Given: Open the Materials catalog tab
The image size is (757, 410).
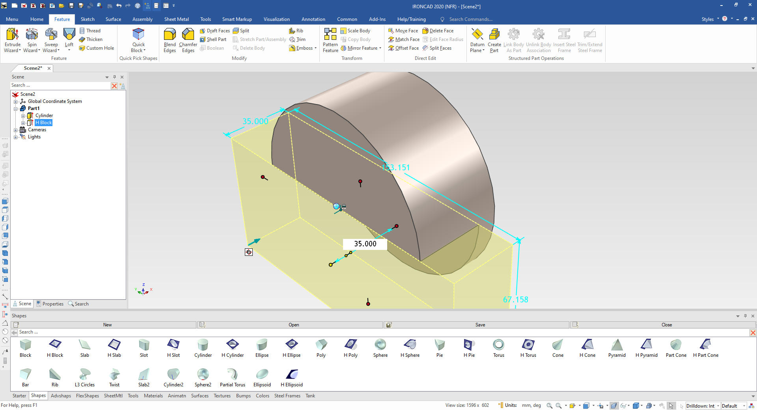Looking at the screenshot, I should [153, 396].
